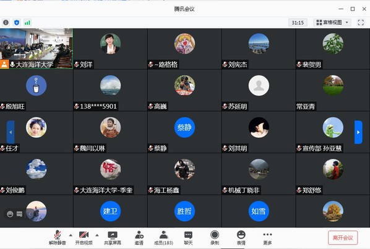Screen dimensions: 370x249
Task: Expand the microphone options arrow
Action: coord(71,235)
